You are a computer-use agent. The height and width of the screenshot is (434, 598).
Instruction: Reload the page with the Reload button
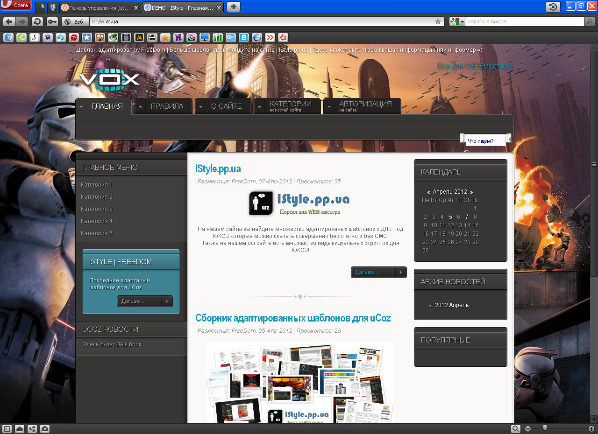[37, 21]
